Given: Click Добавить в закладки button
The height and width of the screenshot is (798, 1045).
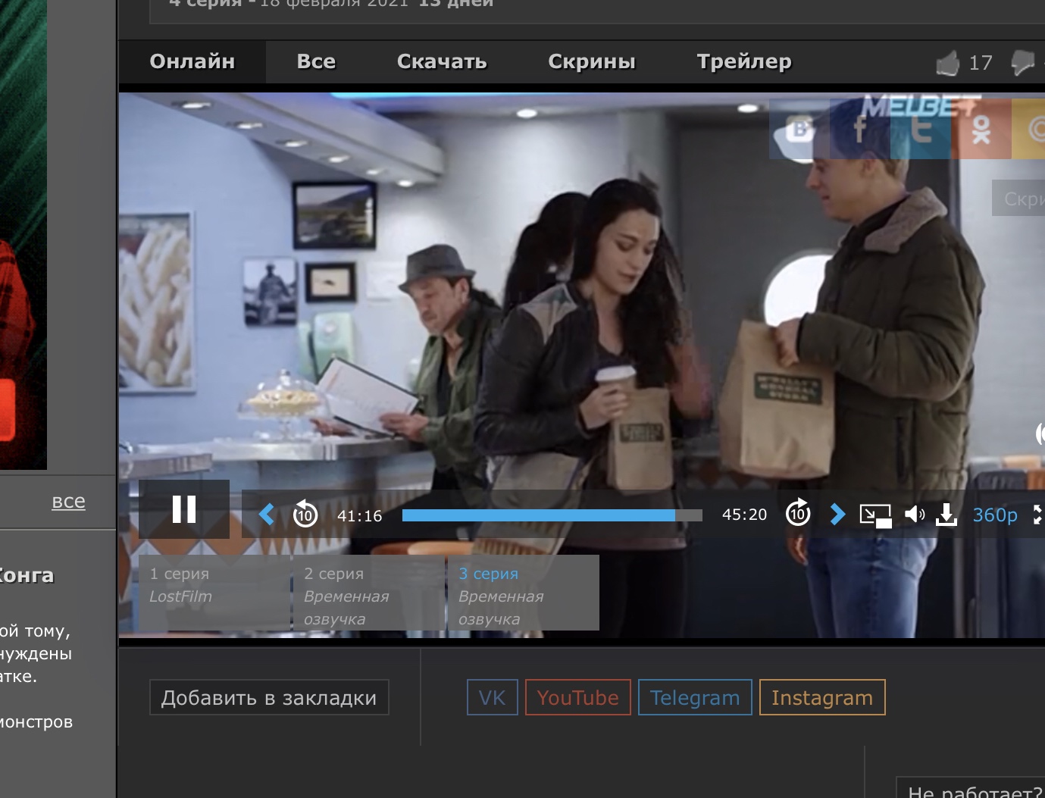Looking at the screenshot, I should point(269,697).
